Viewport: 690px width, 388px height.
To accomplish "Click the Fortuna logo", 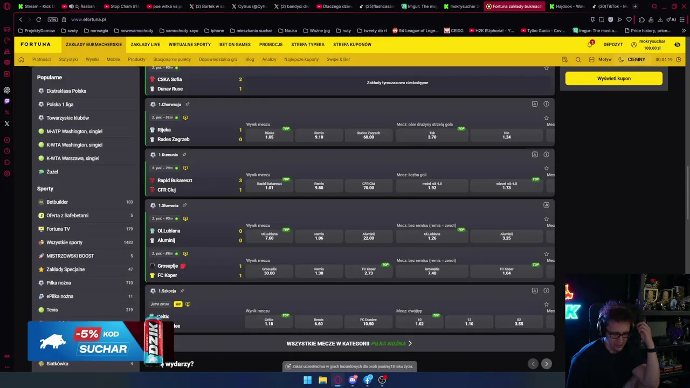I will pos(36,44).
